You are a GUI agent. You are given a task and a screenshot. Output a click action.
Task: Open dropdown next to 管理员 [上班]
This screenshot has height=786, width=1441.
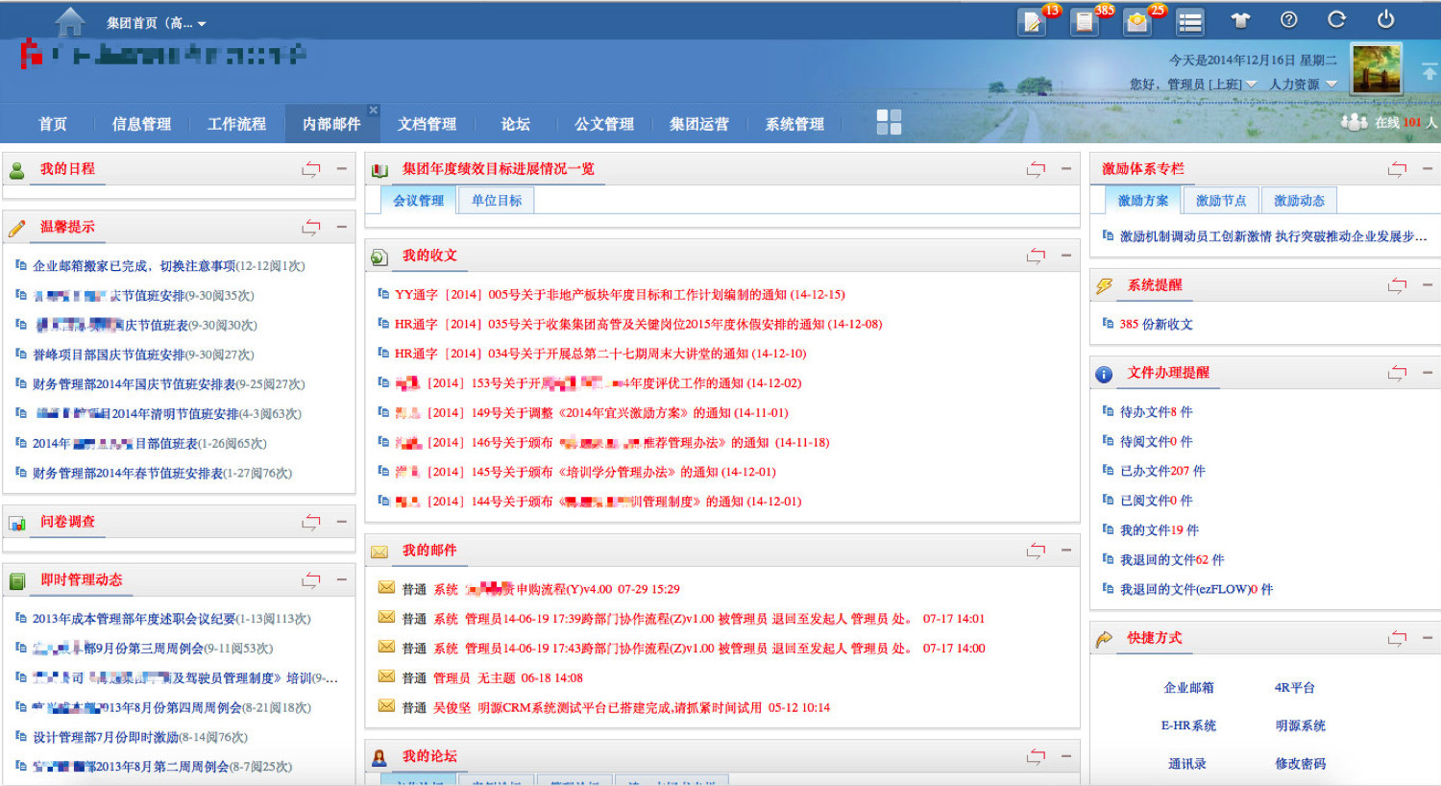(1252, 85)
